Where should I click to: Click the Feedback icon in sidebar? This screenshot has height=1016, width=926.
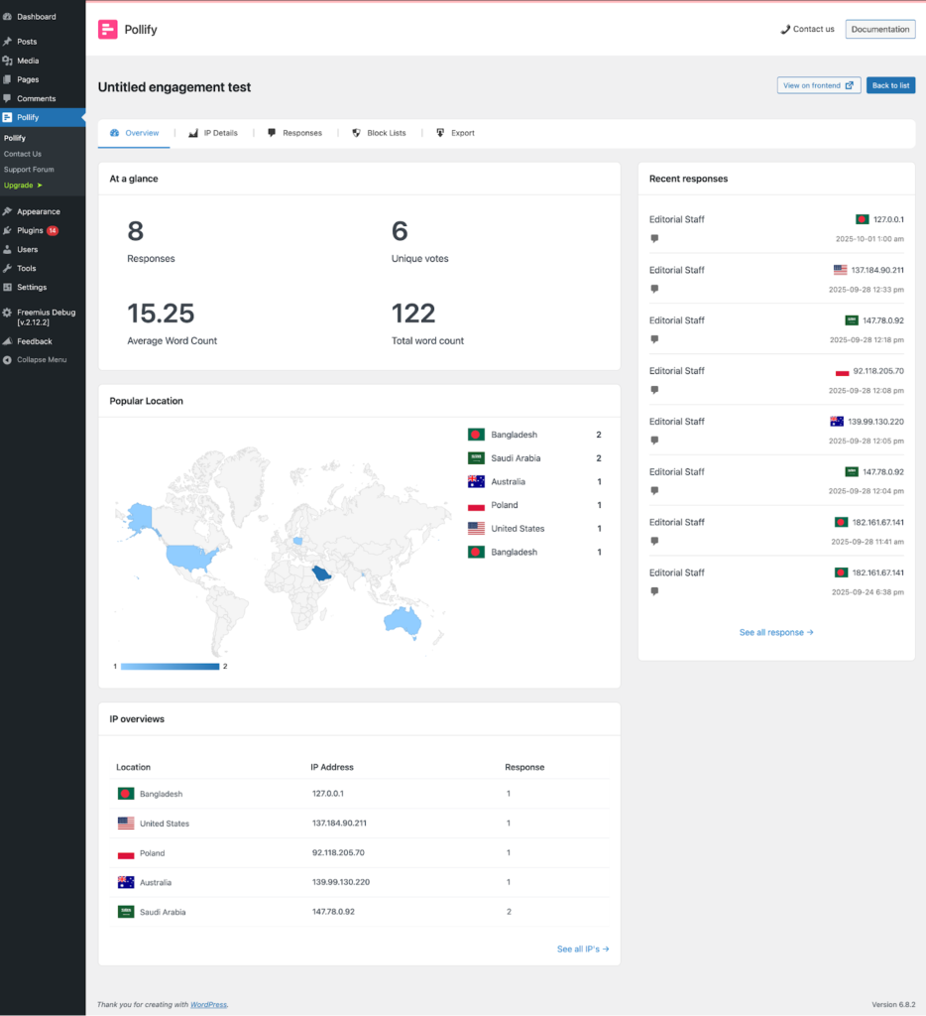(8, 341)
